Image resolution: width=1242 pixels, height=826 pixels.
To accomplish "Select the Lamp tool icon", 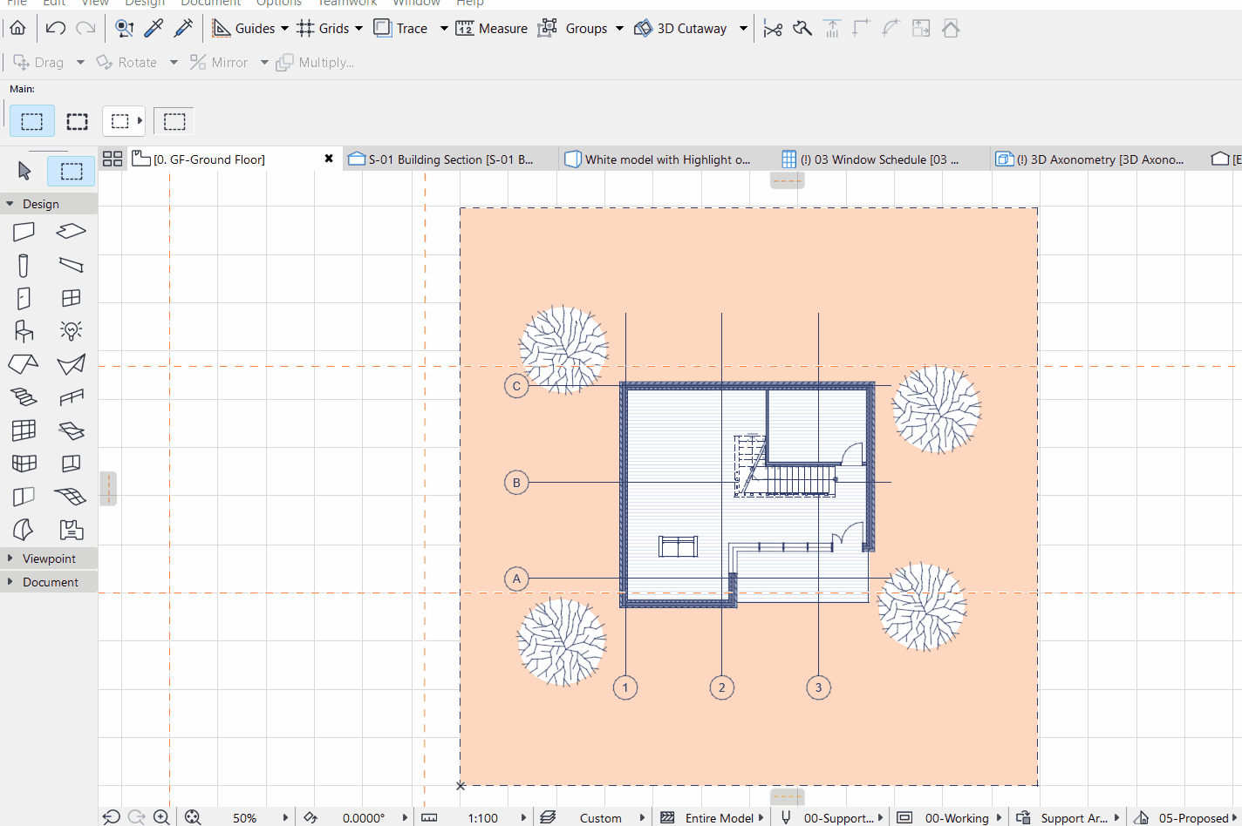I will point(71,331).
